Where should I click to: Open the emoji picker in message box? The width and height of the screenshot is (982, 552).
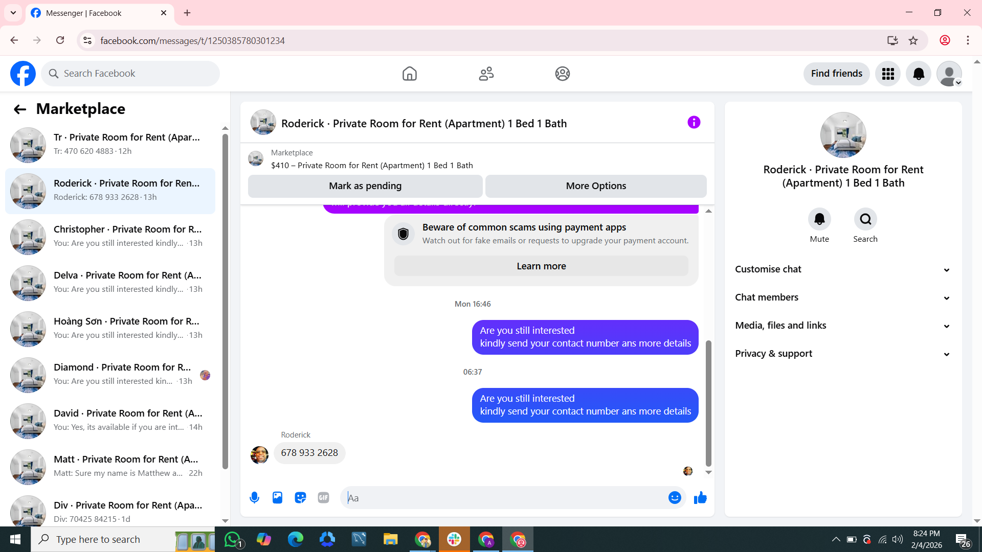tap(675, 498)
